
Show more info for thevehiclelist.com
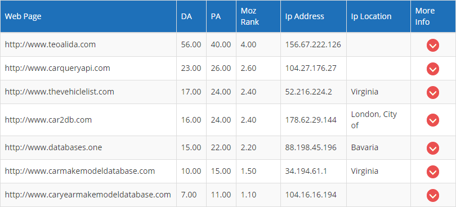tap(433, 92)
